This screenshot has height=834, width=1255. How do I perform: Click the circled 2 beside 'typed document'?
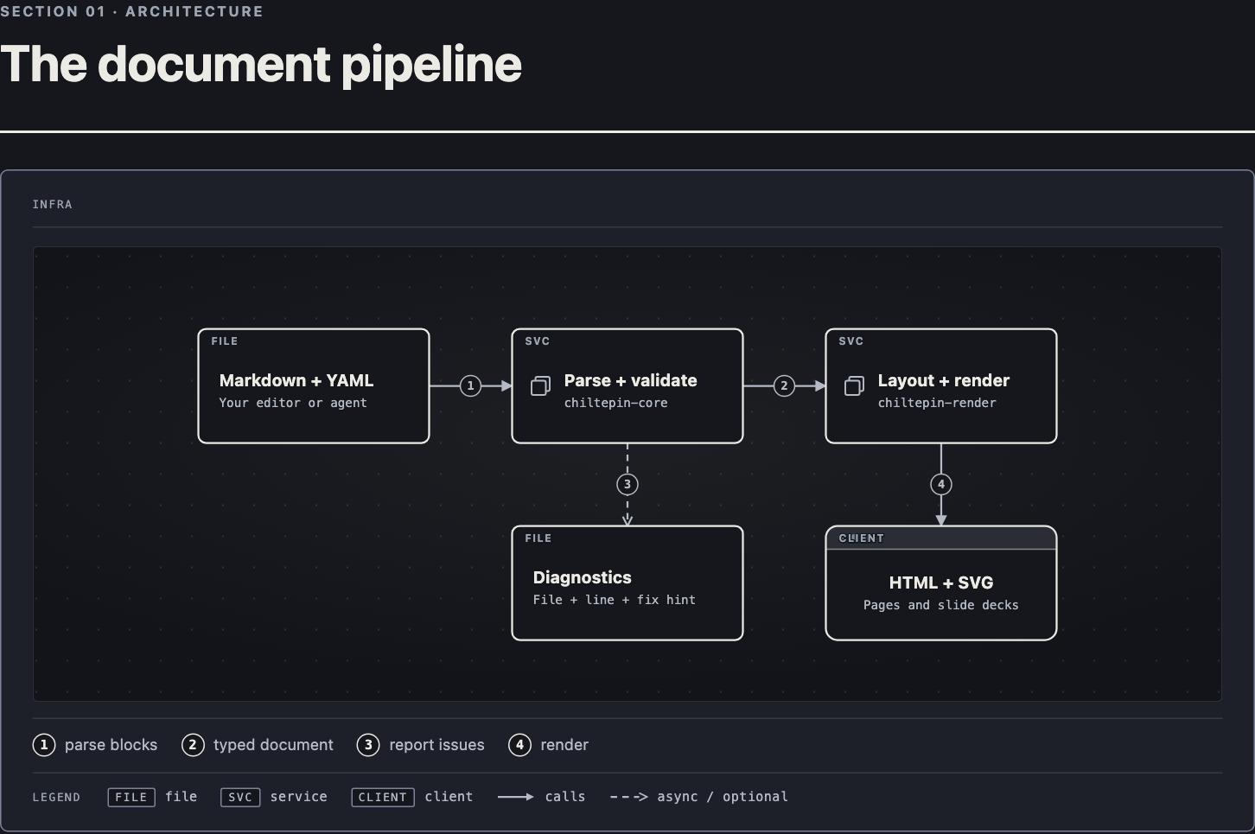[x=193, y=745]
